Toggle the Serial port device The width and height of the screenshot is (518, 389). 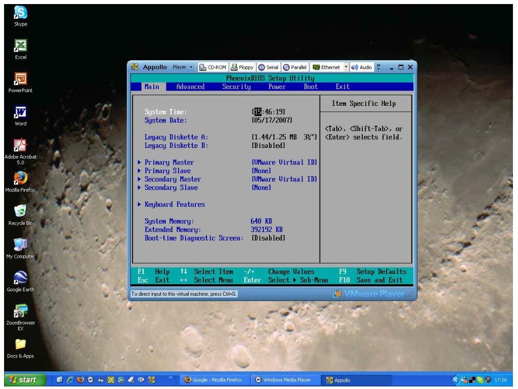click(268, 67)
